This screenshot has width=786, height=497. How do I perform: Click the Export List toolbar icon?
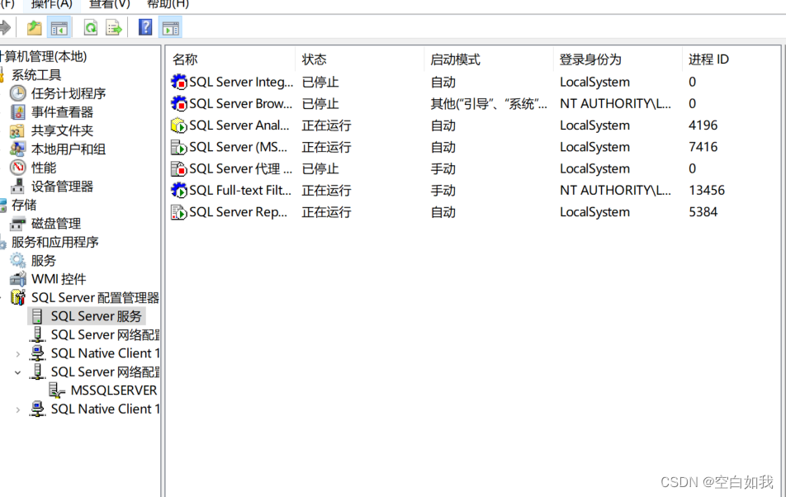(x=114, y=27)
